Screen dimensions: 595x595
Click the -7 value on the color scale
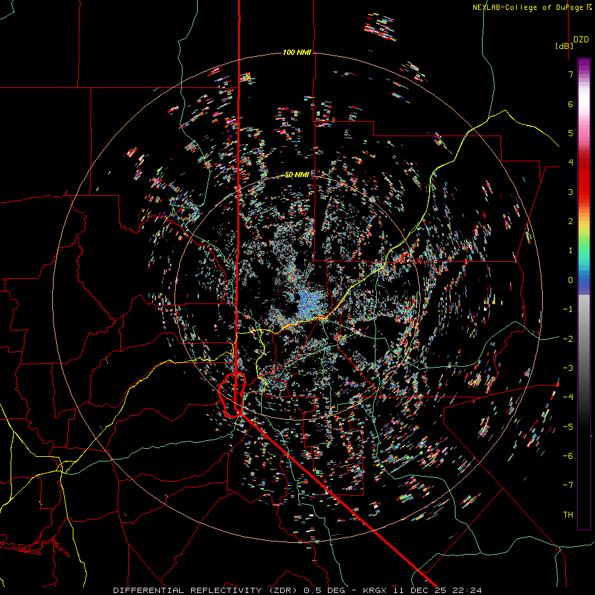[x=568, y=485]
